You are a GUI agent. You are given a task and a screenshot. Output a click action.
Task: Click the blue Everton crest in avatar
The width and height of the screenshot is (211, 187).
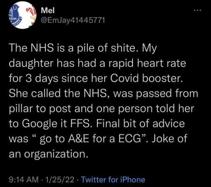[16, 15]
